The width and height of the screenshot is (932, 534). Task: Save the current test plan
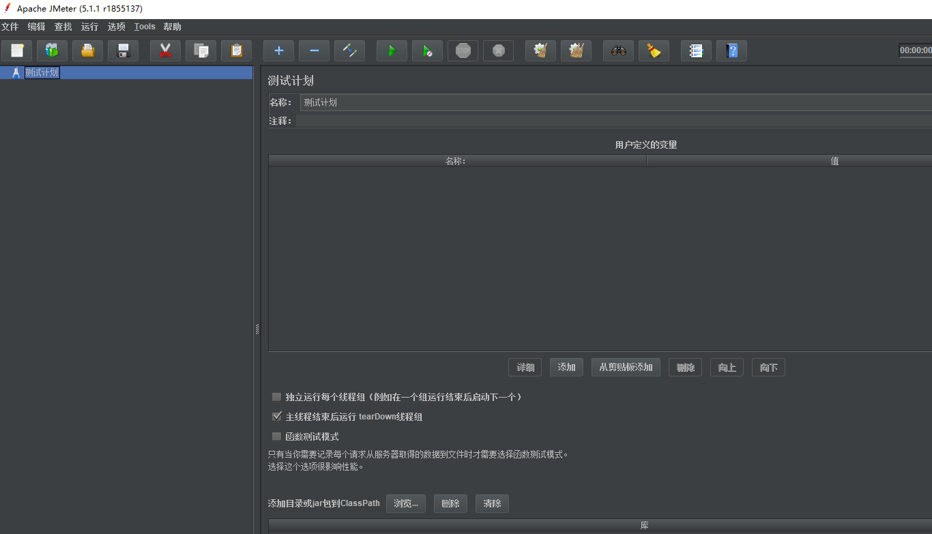[123, 50]
